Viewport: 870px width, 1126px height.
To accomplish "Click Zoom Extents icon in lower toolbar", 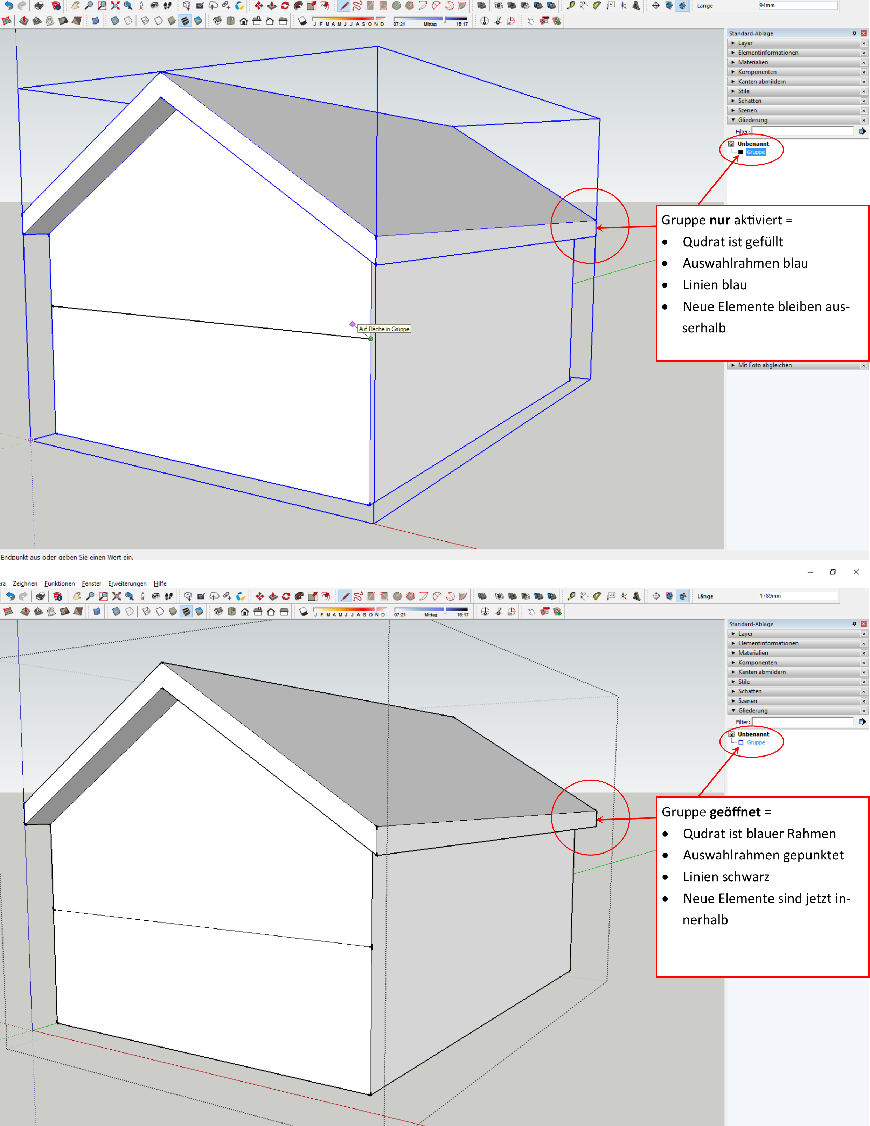I will pyautogui.click(x=117, y=596).
